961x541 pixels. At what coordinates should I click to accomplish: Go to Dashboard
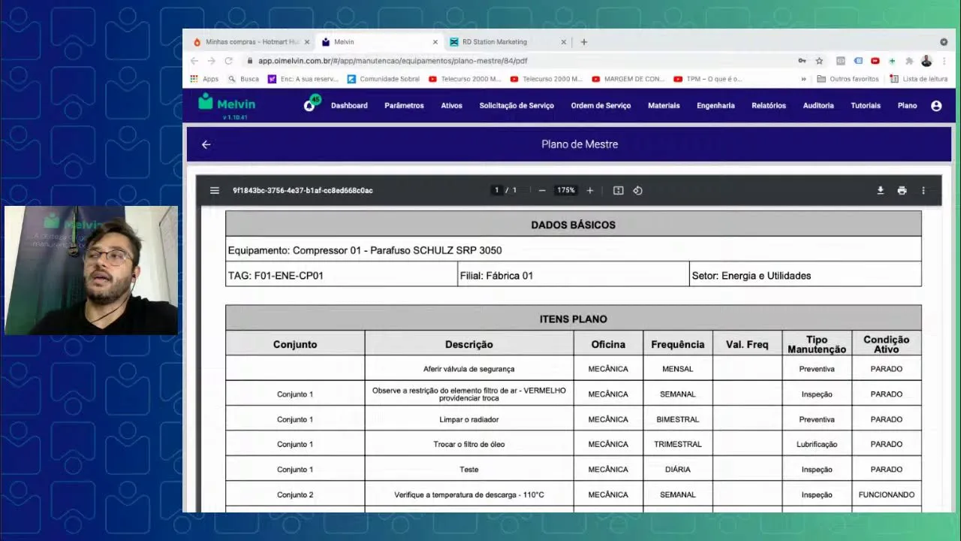click(349, 106)
